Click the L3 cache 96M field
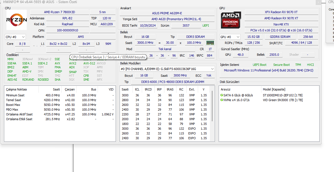Screen dimensions: 334x172 [108, 44]
